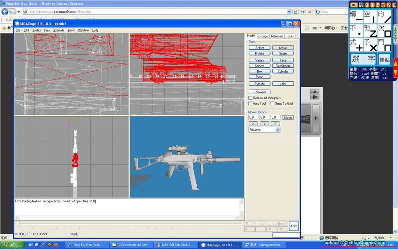Click the Anim mode button
This screenshot has width=398, height=249.
293,226
